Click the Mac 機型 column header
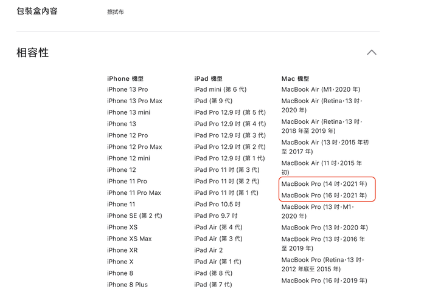The width and height of the screenshot is (438, 289). (295, 78)
